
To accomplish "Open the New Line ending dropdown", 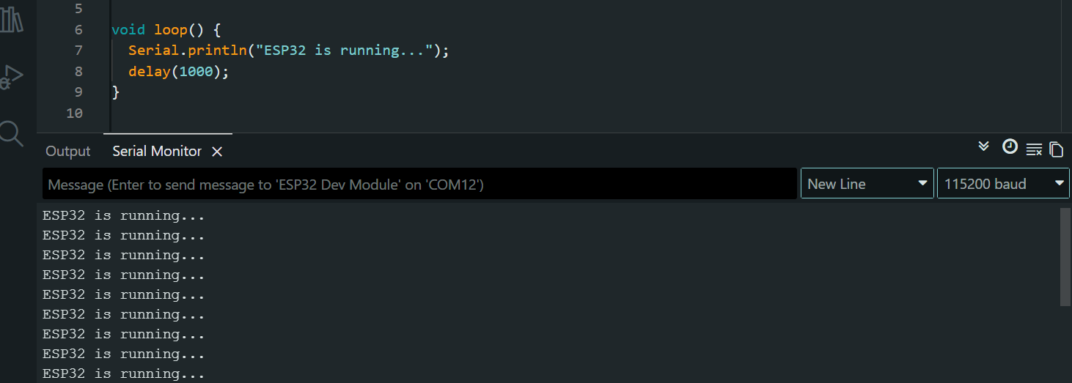I will 867,184.
